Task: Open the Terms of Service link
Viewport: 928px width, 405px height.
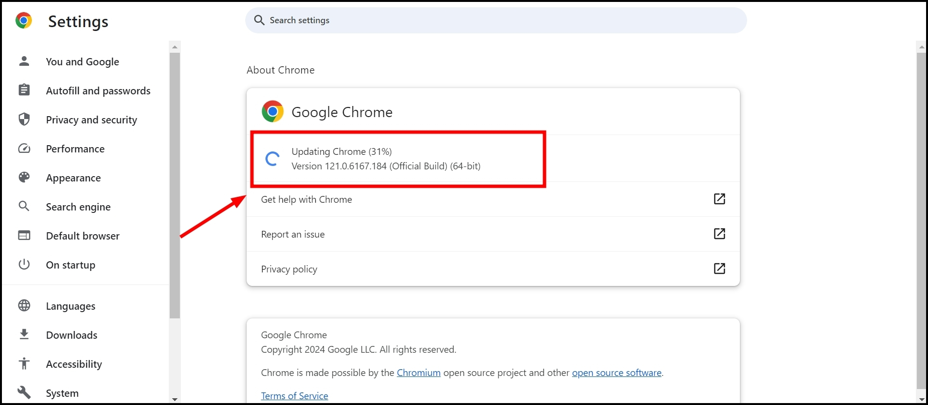Action: click(x=295, y=396)
